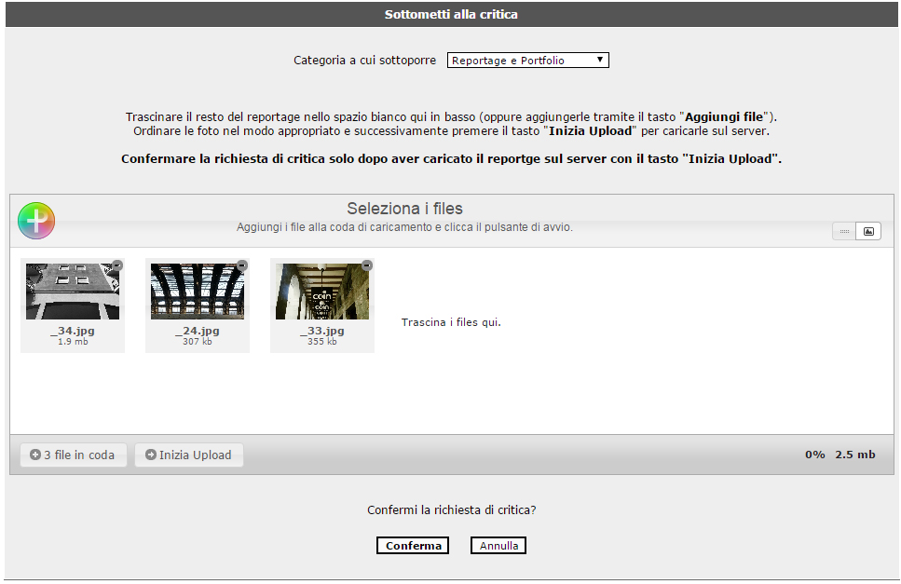Click the 0% upload progress indicator
Viewport: 901px width, 584px height.
coord(815,455)
